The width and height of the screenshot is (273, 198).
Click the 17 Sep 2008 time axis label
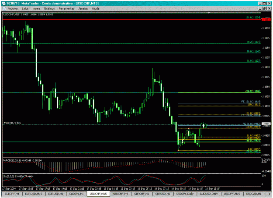[9, 188]
